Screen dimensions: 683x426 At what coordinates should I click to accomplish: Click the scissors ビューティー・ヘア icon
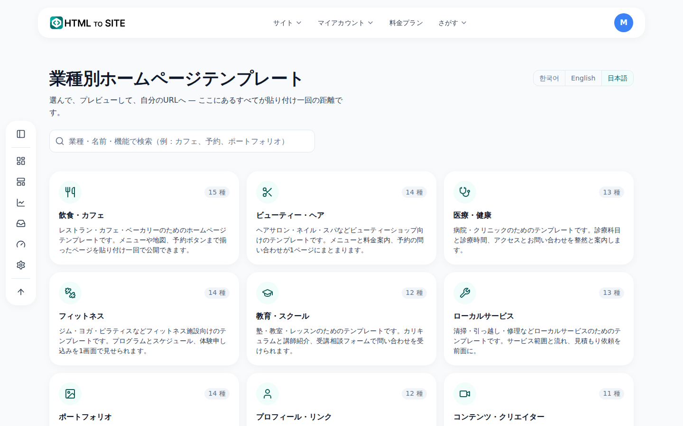(x=268, y=192)
